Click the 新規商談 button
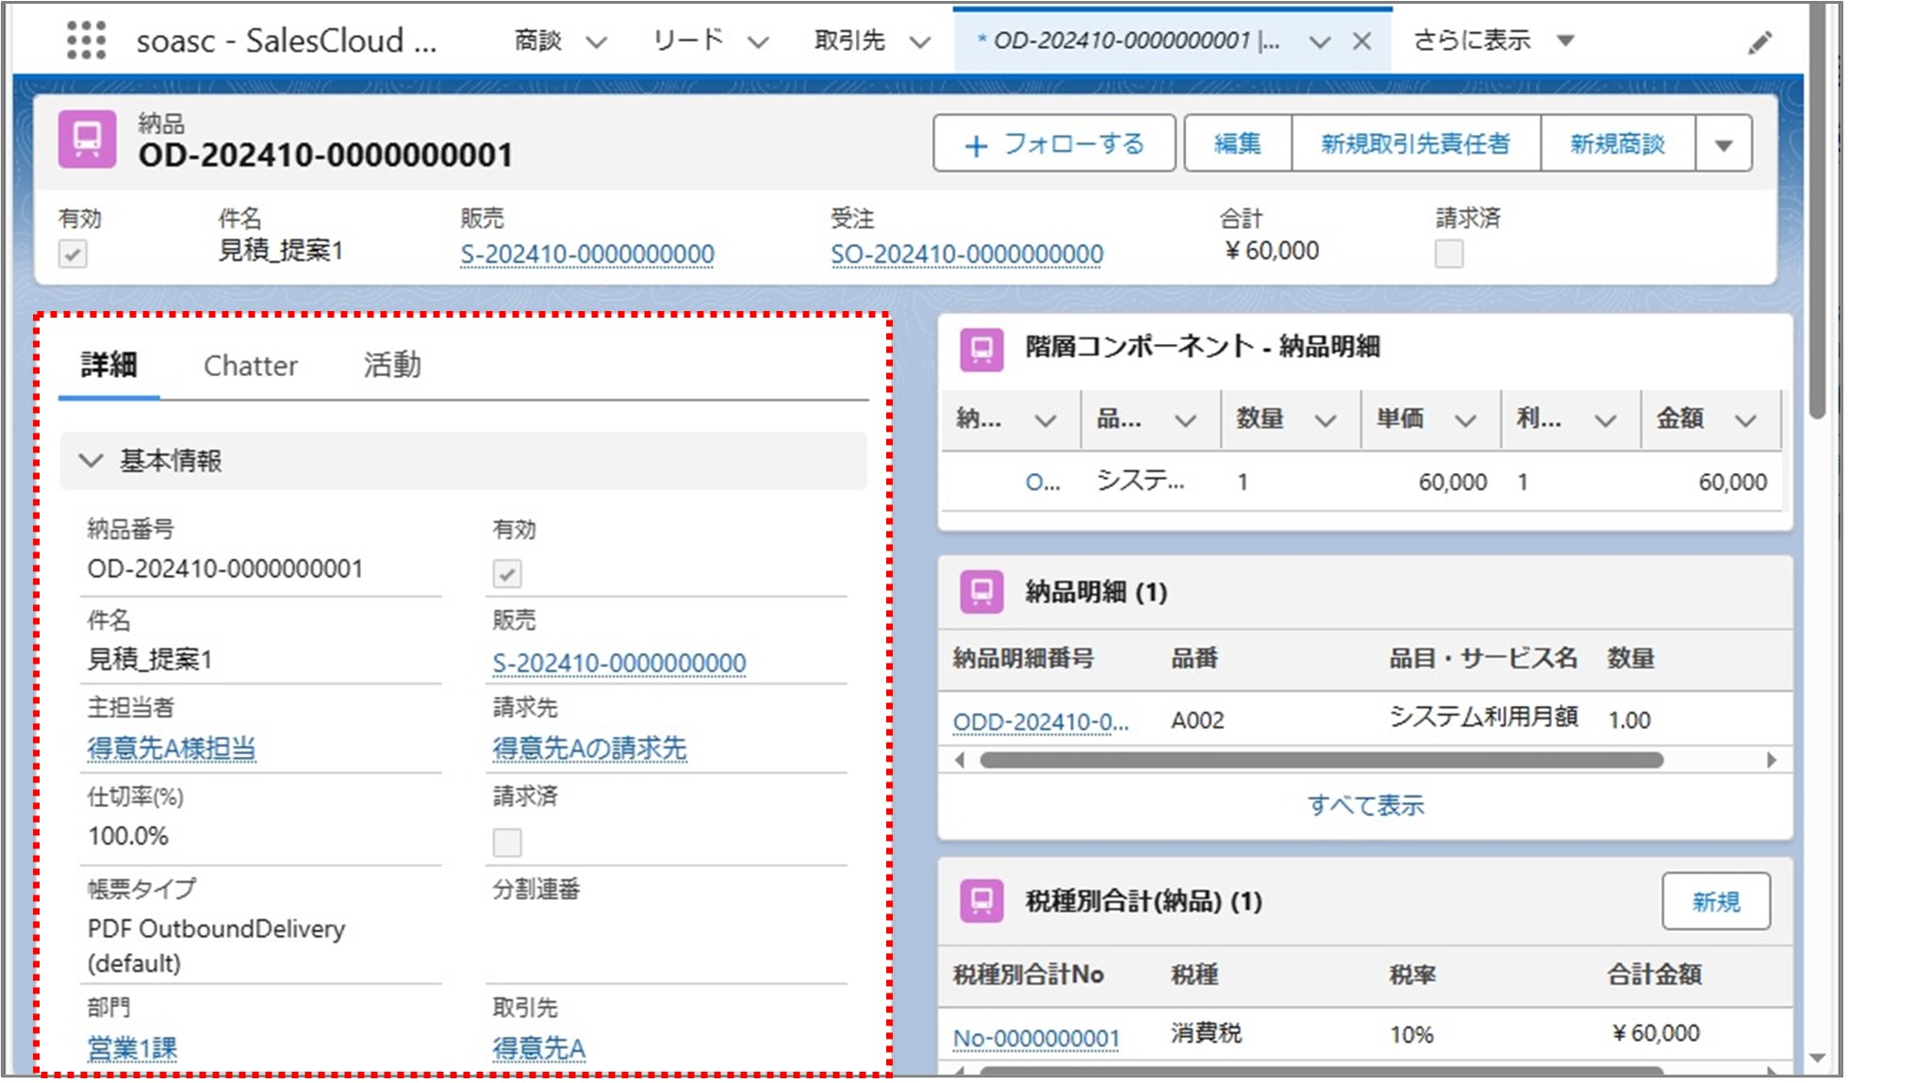Image resolution: width=1911 pixels, height=1083 pixels. coord(1618,144)
